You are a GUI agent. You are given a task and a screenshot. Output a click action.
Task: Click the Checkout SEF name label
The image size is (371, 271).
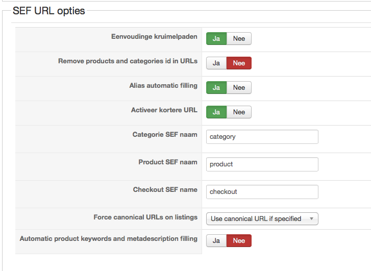click(165, 190)
